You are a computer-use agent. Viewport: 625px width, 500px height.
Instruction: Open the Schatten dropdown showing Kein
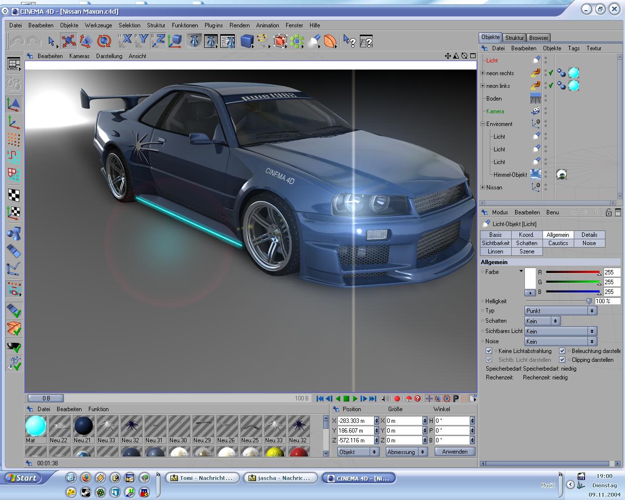(542, 321)
